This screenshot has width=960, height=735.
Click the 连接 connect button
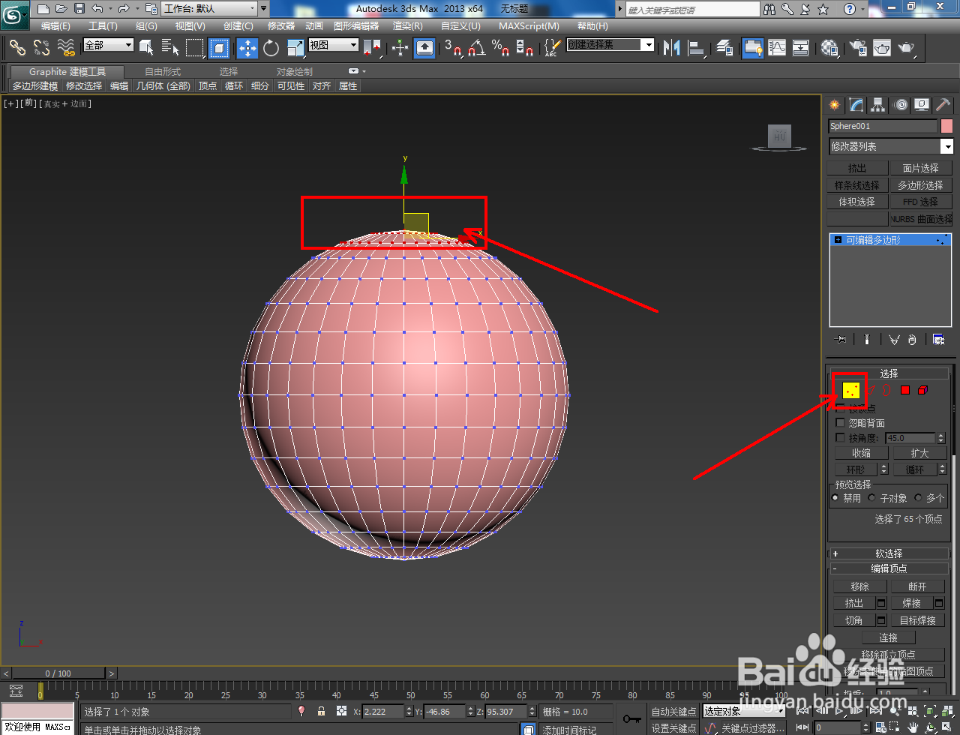tap(889, 637)
